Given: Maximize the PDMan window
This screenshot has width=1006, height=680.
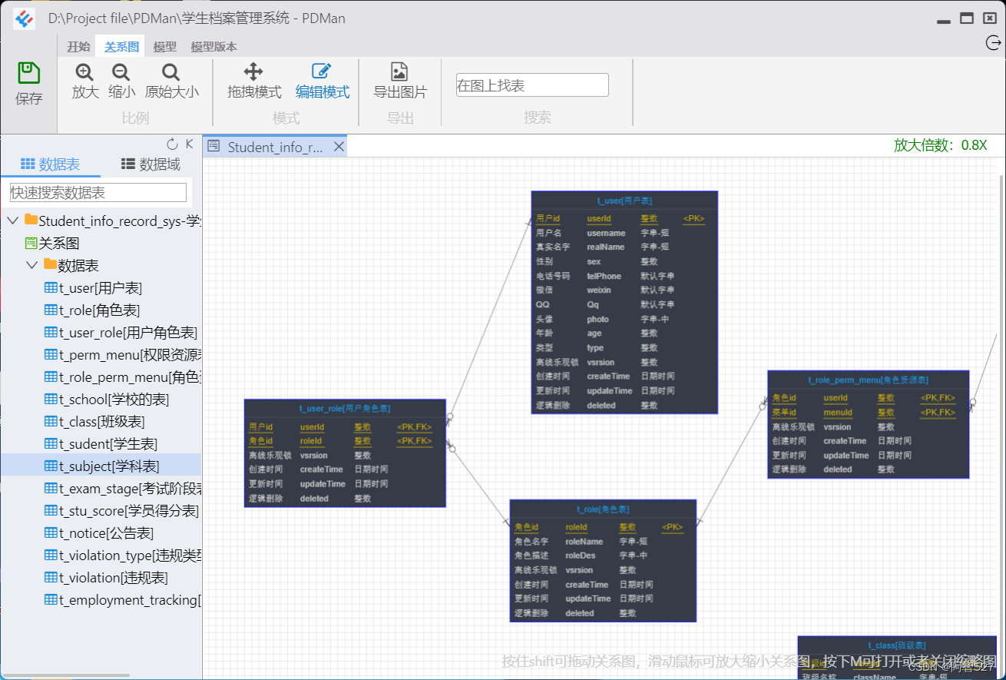Looking at the screenshot, I should pos(967,18).
